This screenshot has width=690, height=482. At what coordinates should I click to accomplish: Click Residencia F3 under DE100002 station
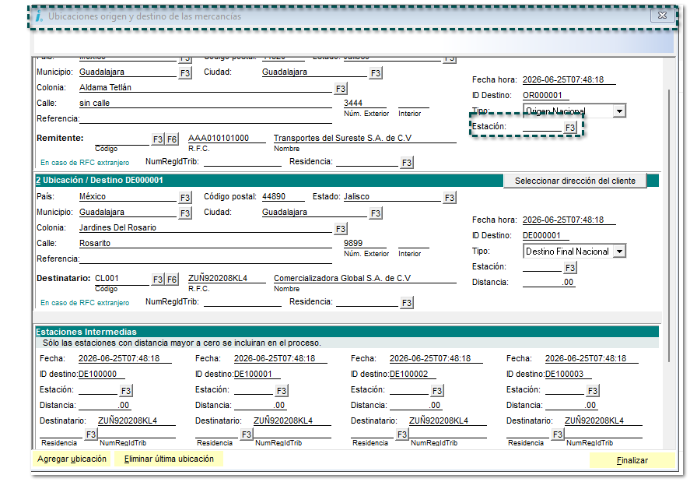(401, 435)
